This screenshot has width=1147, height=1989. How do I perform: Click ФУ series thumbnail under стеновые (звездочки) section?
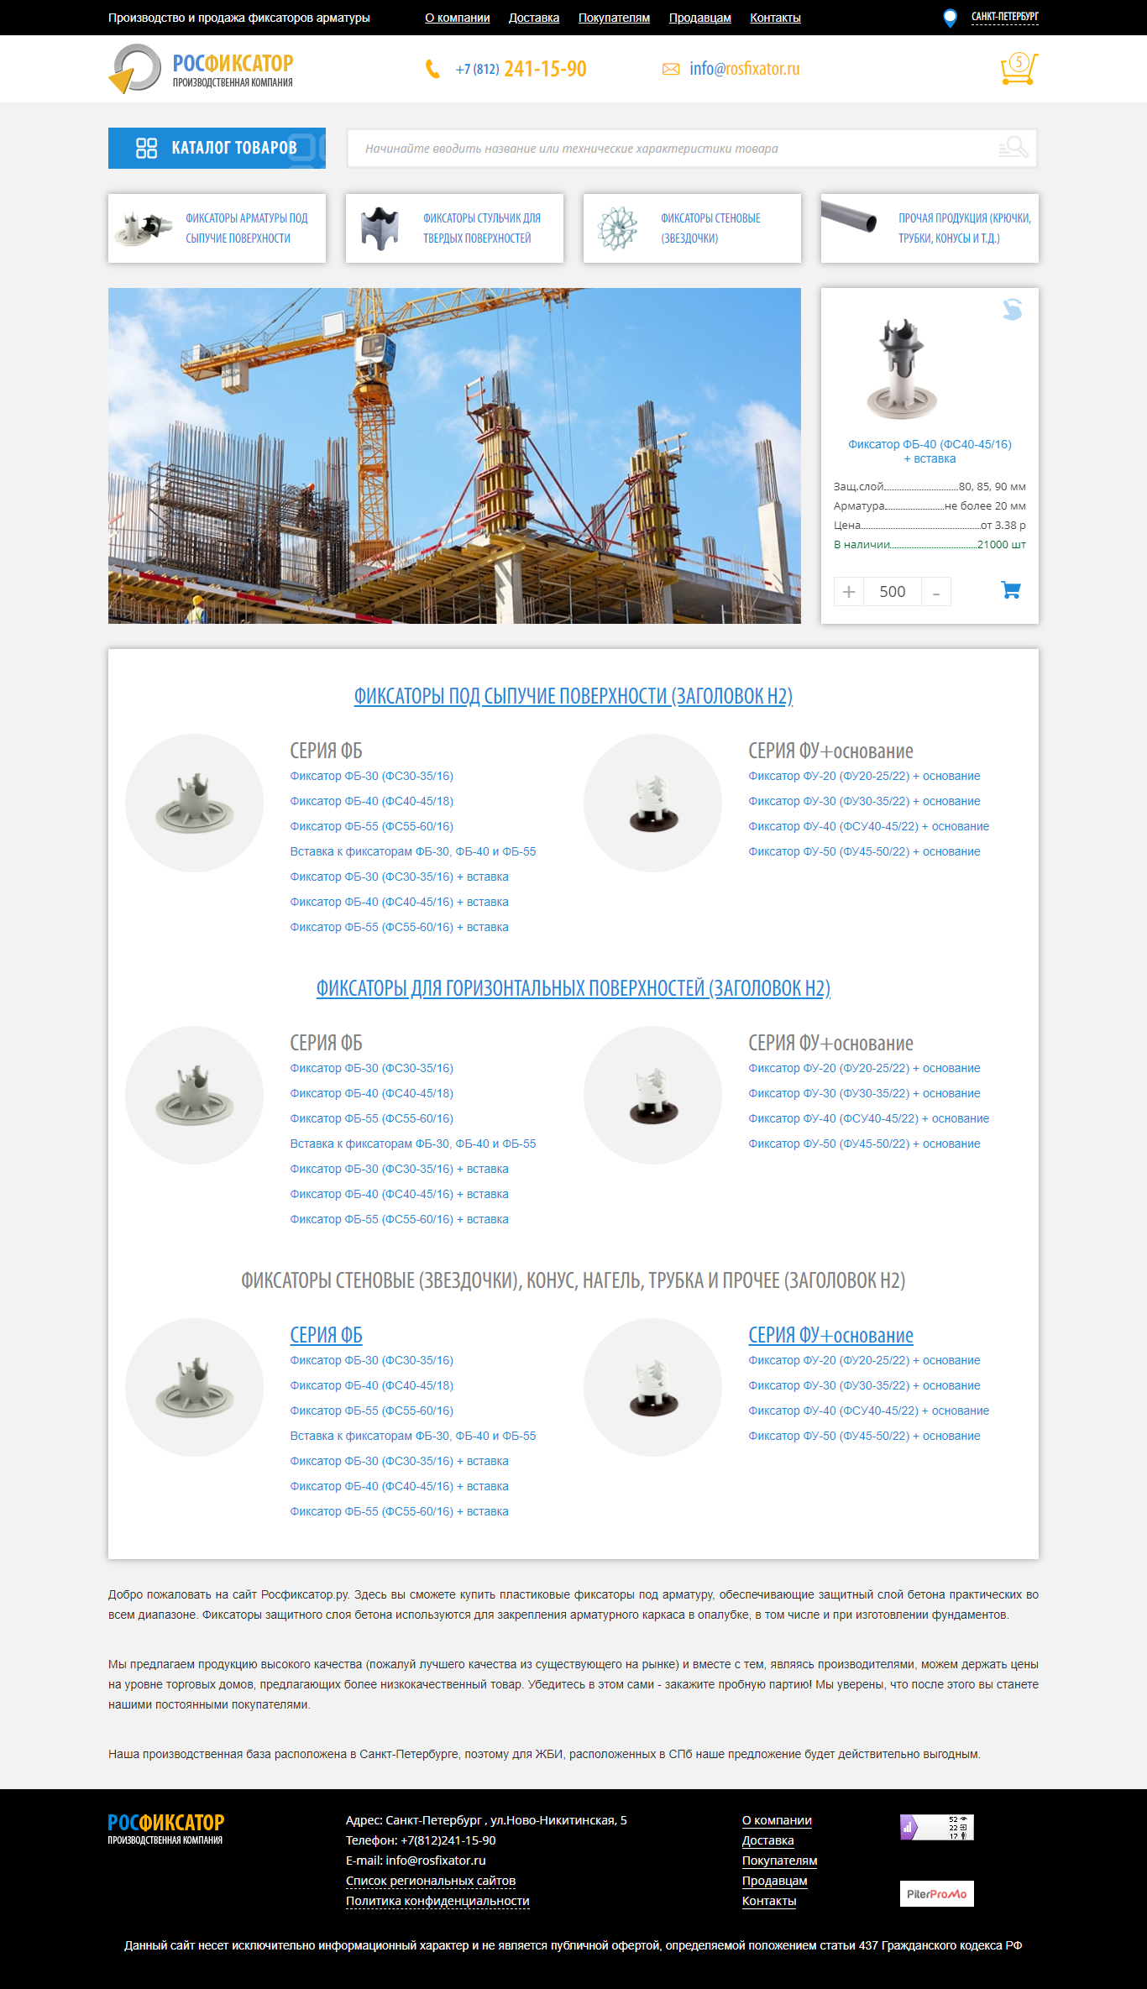click(x=652, y=1388)
